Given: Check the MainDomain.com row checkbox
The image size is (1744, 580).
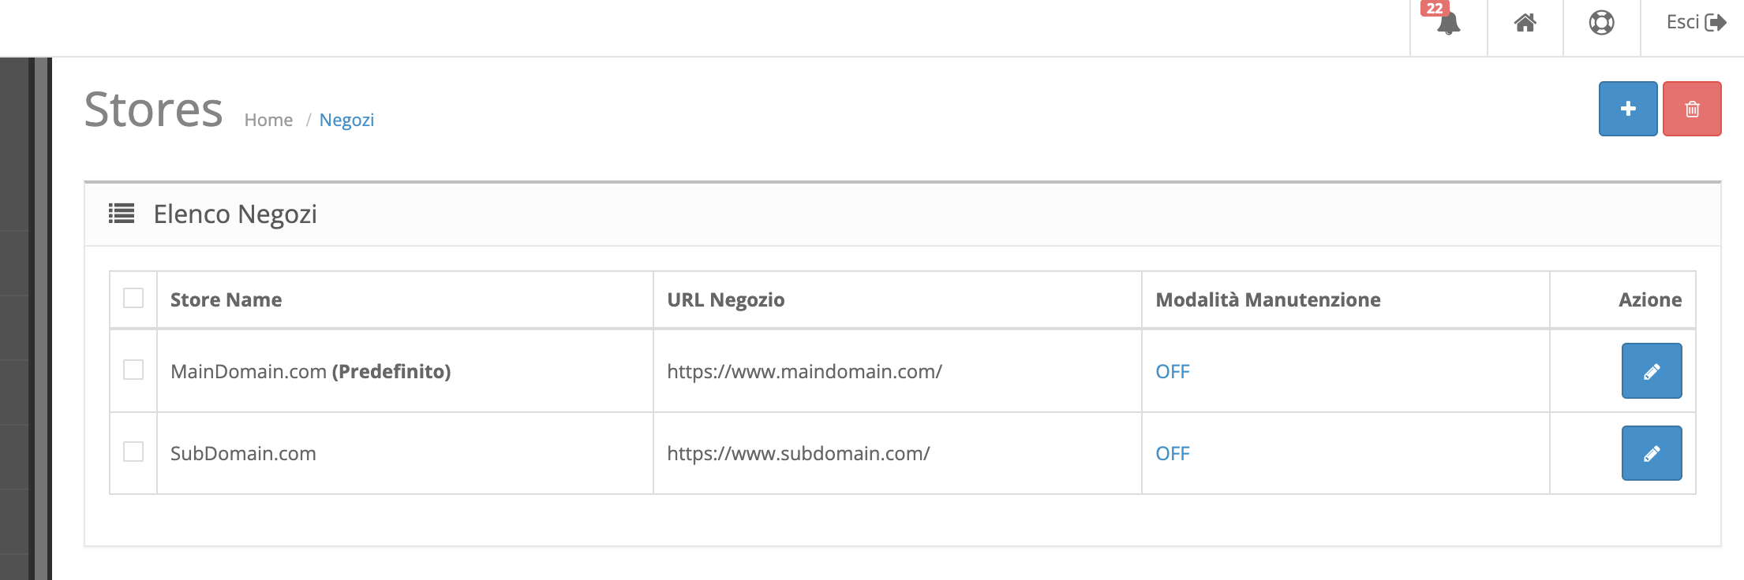Looking at the screenshot, I should pyautogui.click(x=133, y=370).
